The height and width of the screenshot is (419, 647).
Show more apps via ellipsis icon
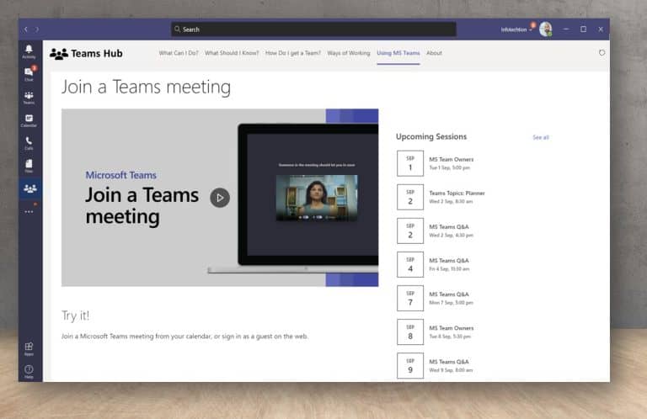pos(29,211)
